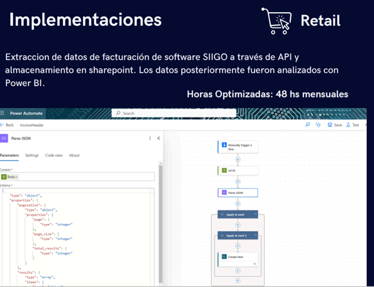The height and width of the screenshot is (287, 374).
Task: Collapse the Apply to each container chevron
Action: point(255,214)
